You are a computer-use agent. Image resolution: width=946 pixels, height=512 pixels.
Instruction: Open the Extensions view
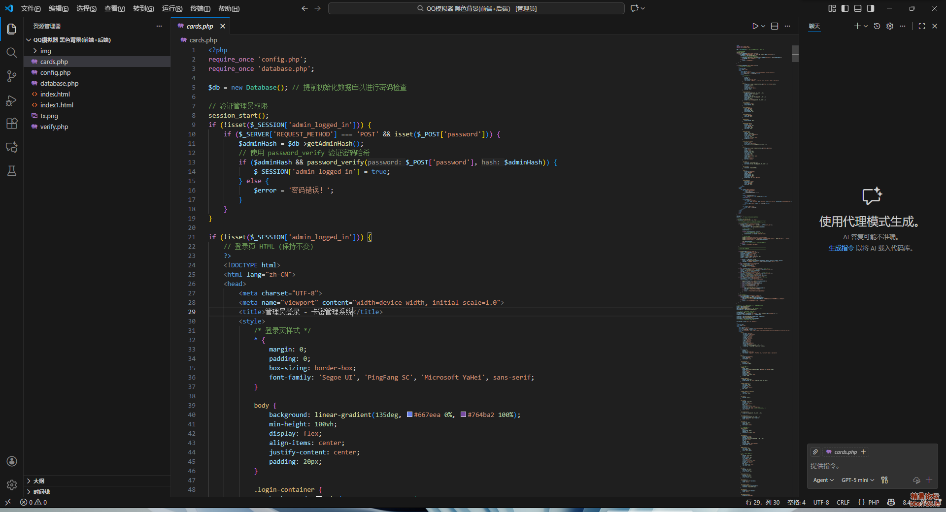pos(11,124)
